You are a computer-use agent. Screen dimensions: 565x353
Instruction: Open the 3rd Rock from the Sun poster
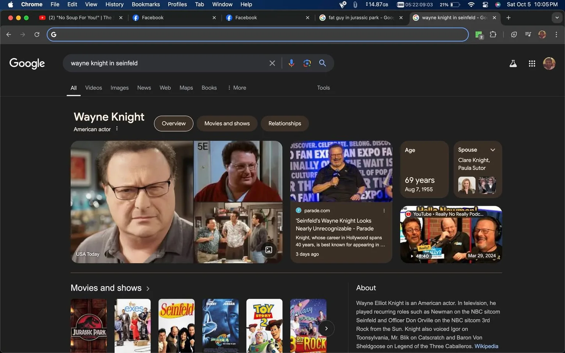pyautogui.click(x=308, y=326)
